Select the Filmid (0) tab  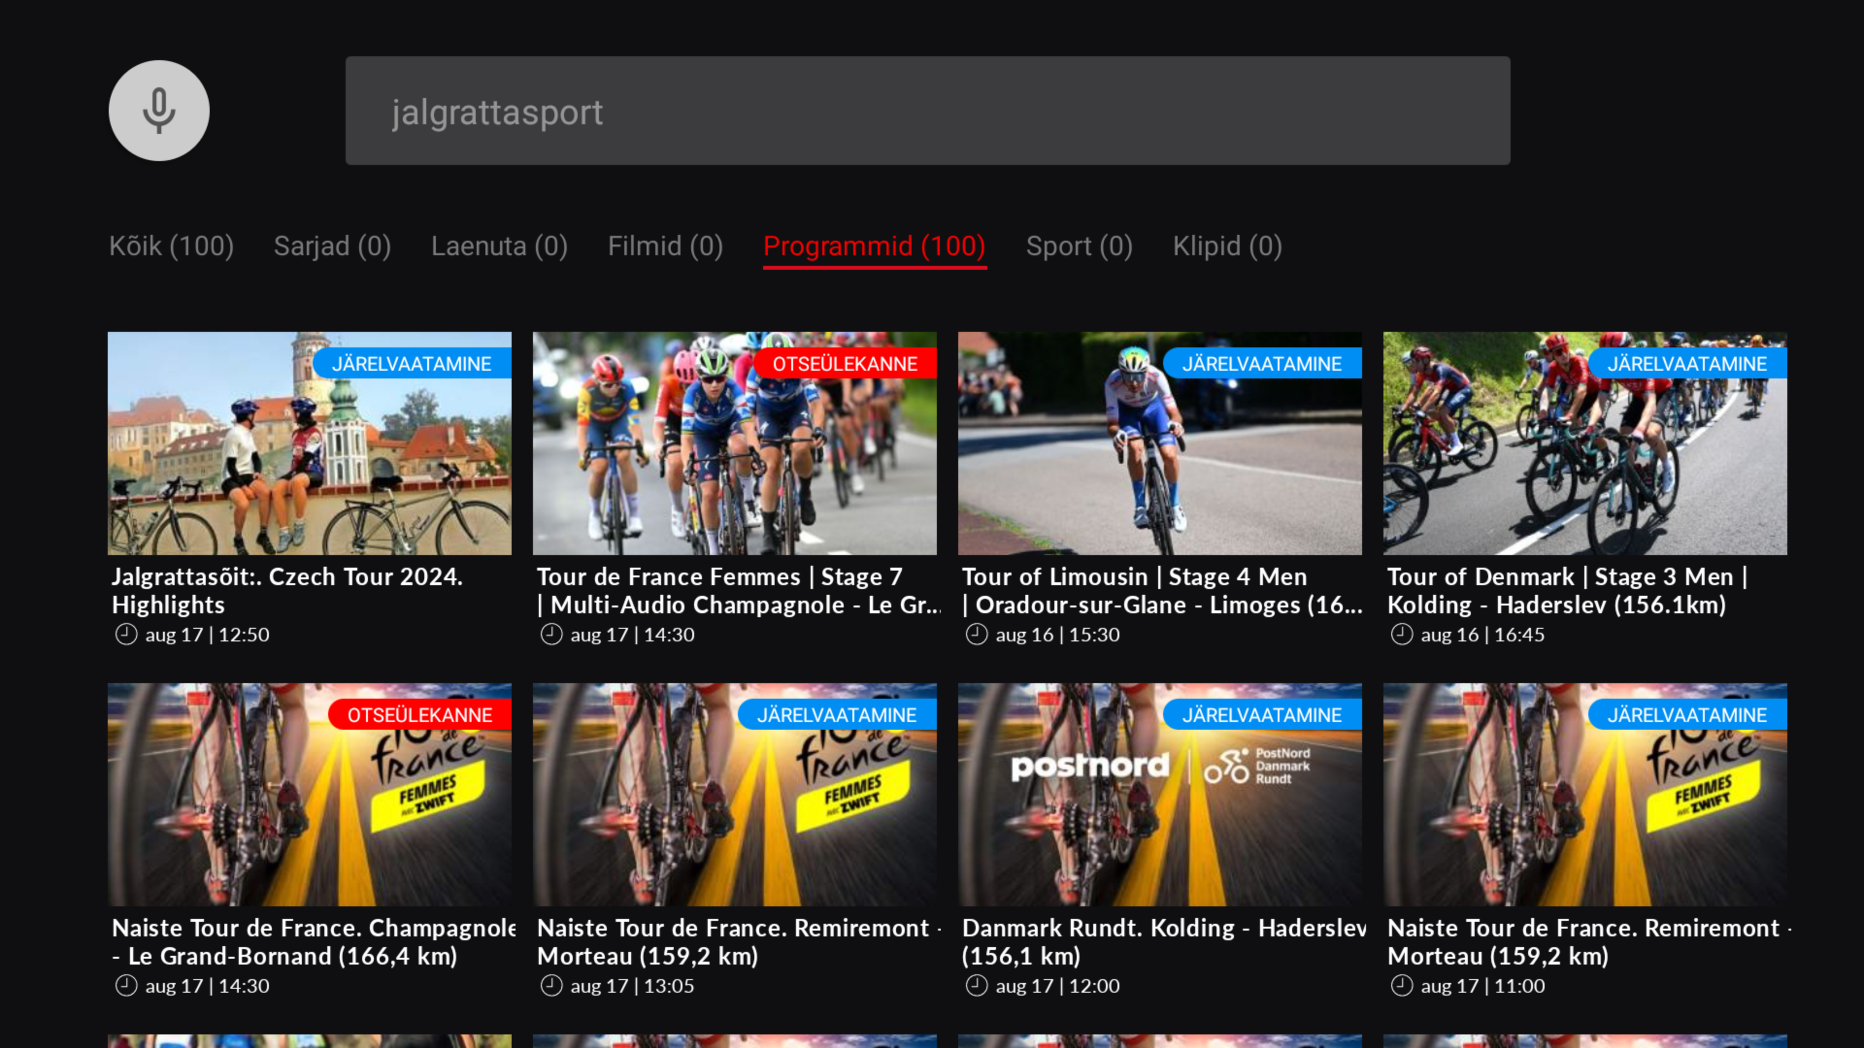click(x=665, y=246)
